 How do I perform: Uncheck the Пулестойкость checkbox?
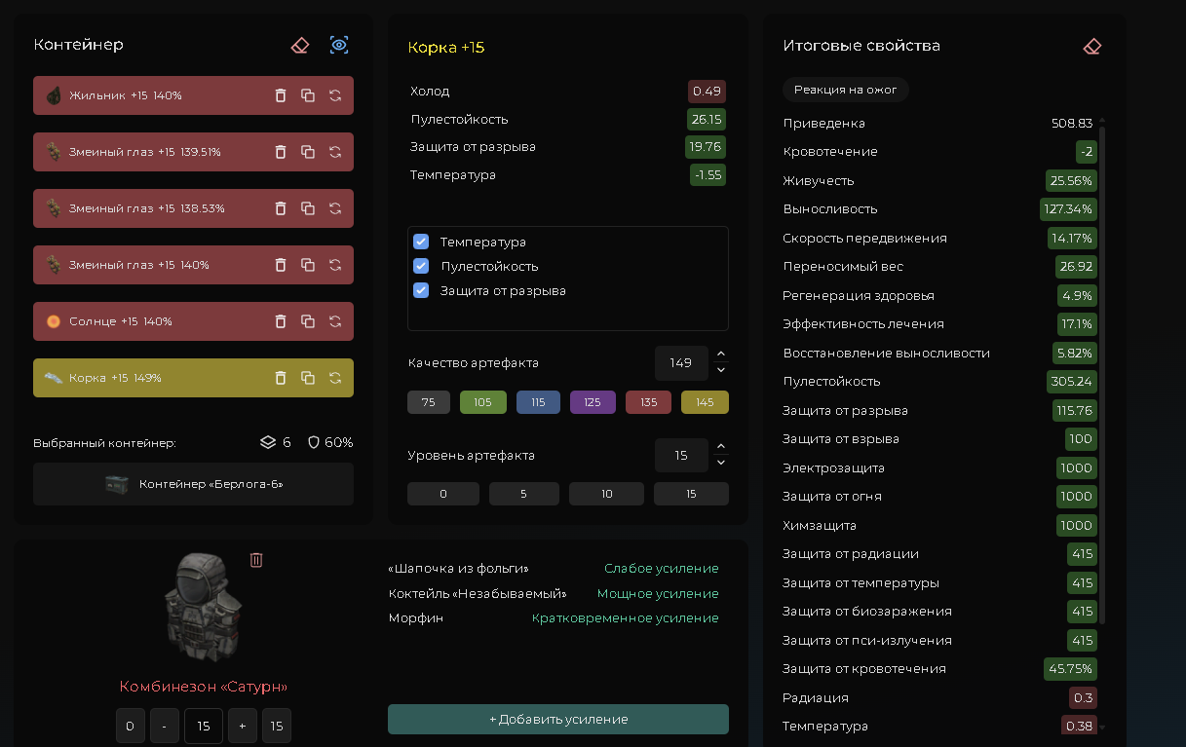coord(421,266)
